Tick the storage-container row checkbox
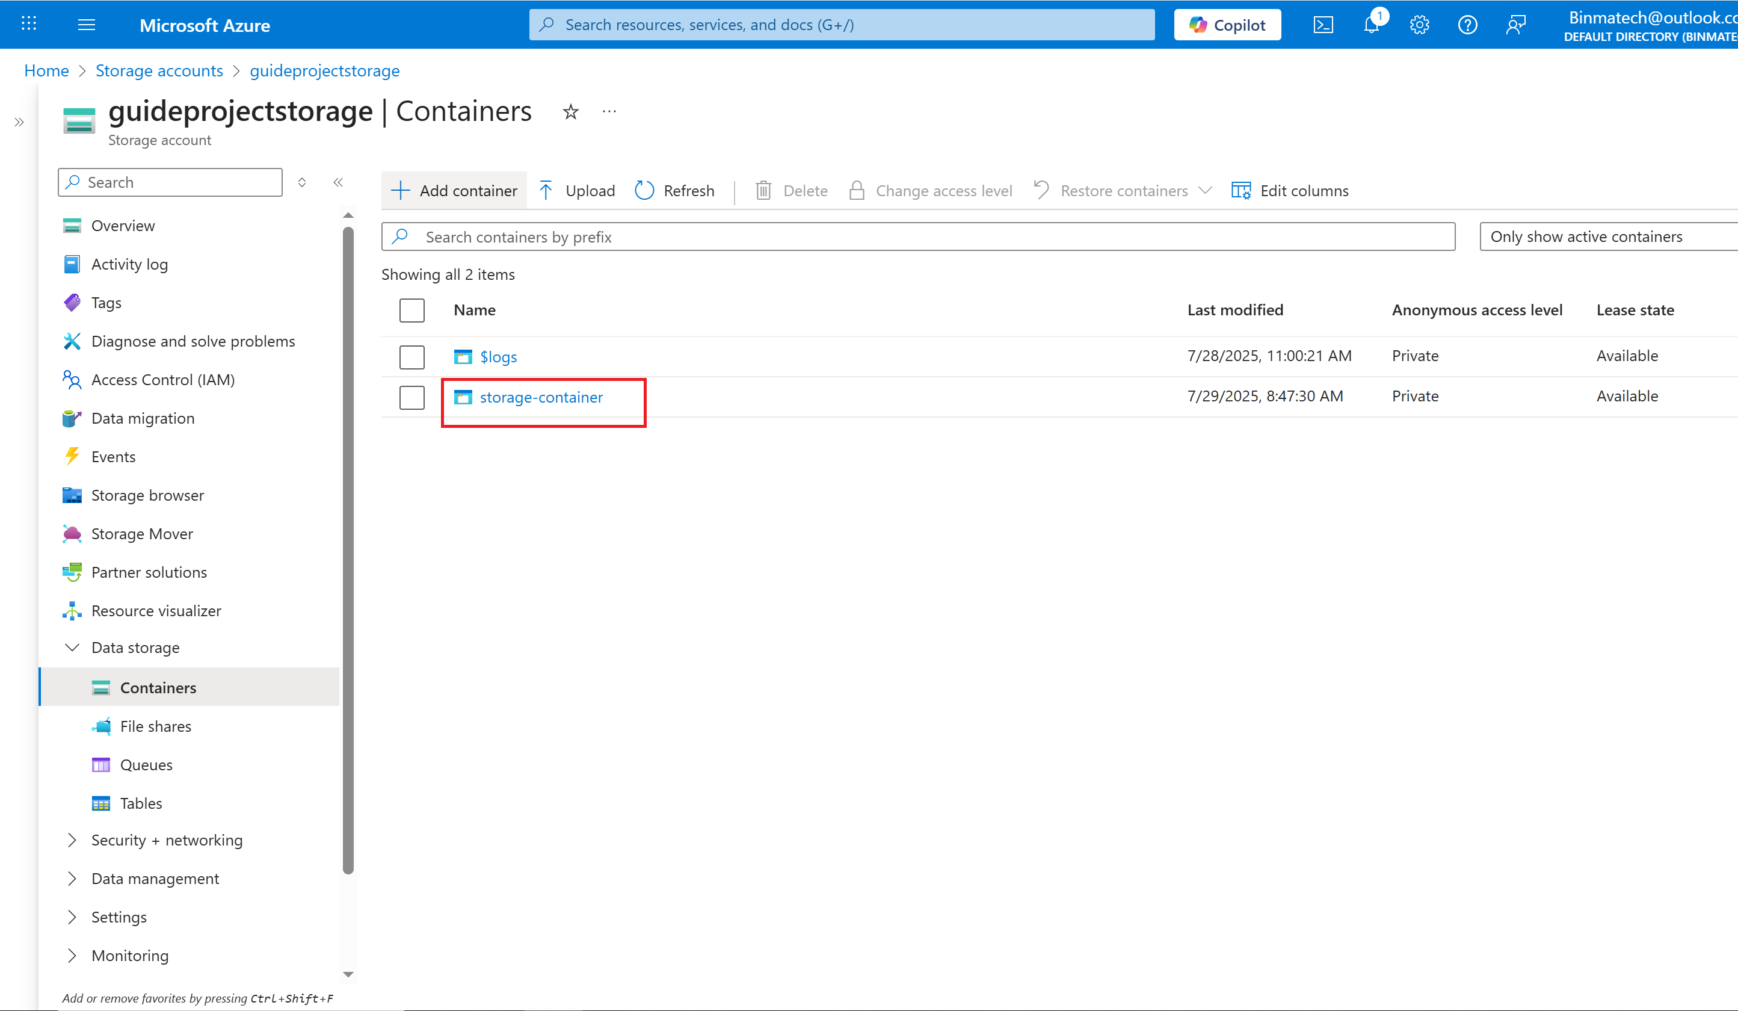 click(x=411, y=398)
